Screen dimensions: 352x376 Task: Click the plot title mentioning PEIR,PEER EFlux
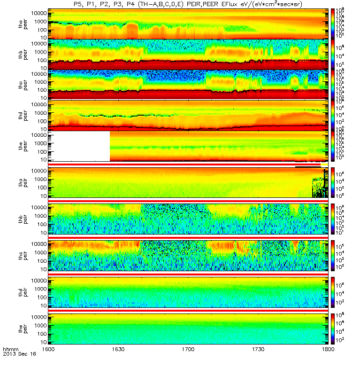tap(188, 4)
